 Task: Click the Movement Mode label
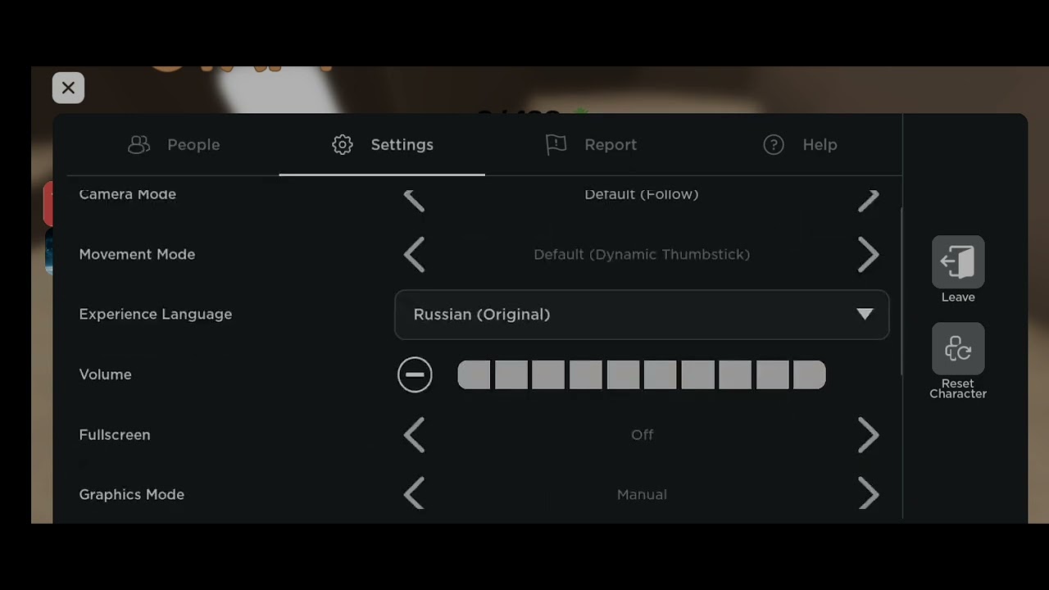point(137,255)
